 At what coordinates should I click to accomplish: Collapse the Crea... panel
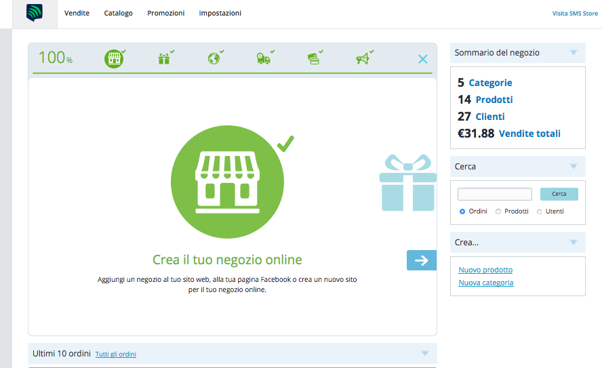tap(574, 242)
